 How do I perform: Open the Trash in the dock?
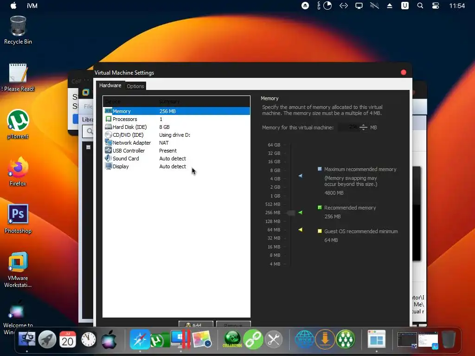coord(449,339)
